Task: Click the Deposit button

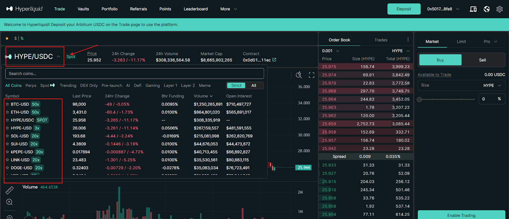Action: pos(404,9)
